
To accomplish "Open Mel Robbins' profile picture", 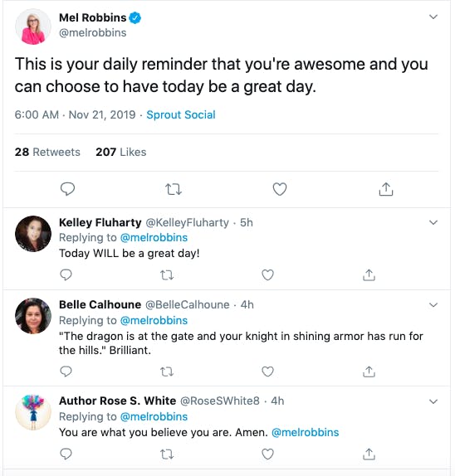I will 33,27.
